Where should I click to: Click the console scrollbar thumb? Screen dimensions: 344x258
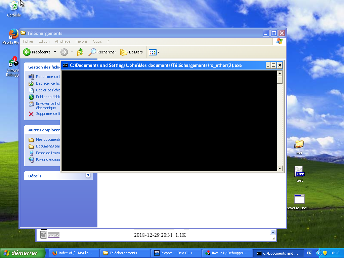[279, 80]
